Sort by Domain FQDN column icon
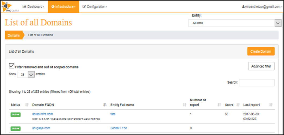The height and width of the screenshot is (135, 284). pyautogui.click(x=105, y=105)
